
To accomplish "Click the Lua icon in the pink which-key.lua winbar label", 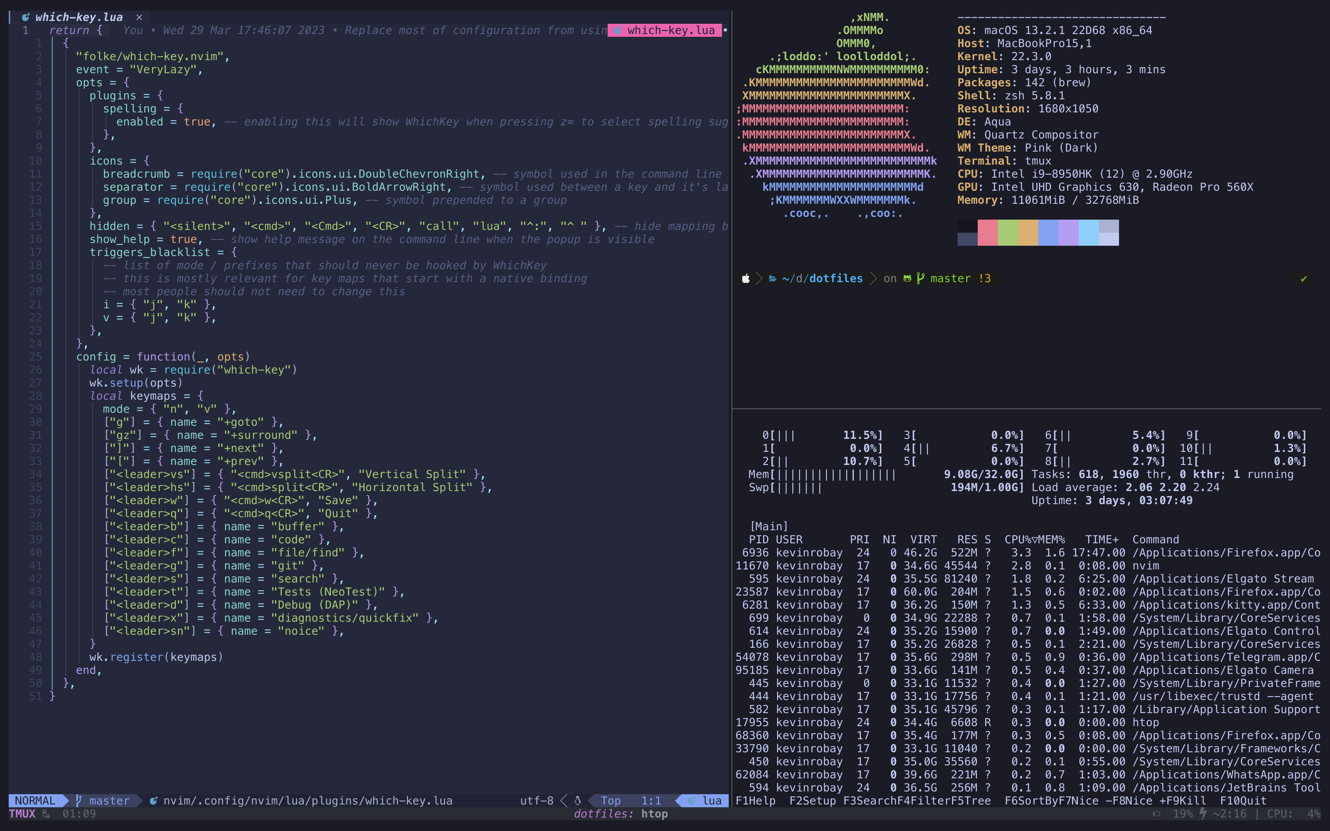I will coord(618,30).
